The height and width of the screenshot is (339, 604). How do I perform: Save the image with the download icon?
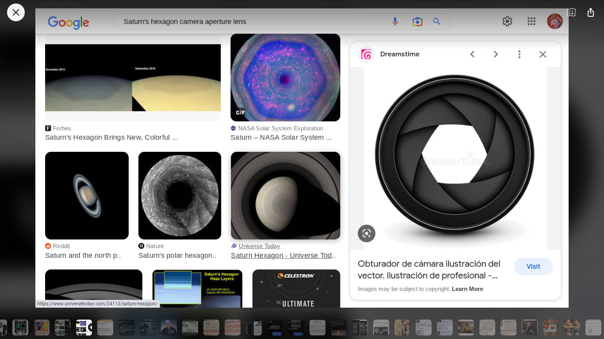click(571, 12)
